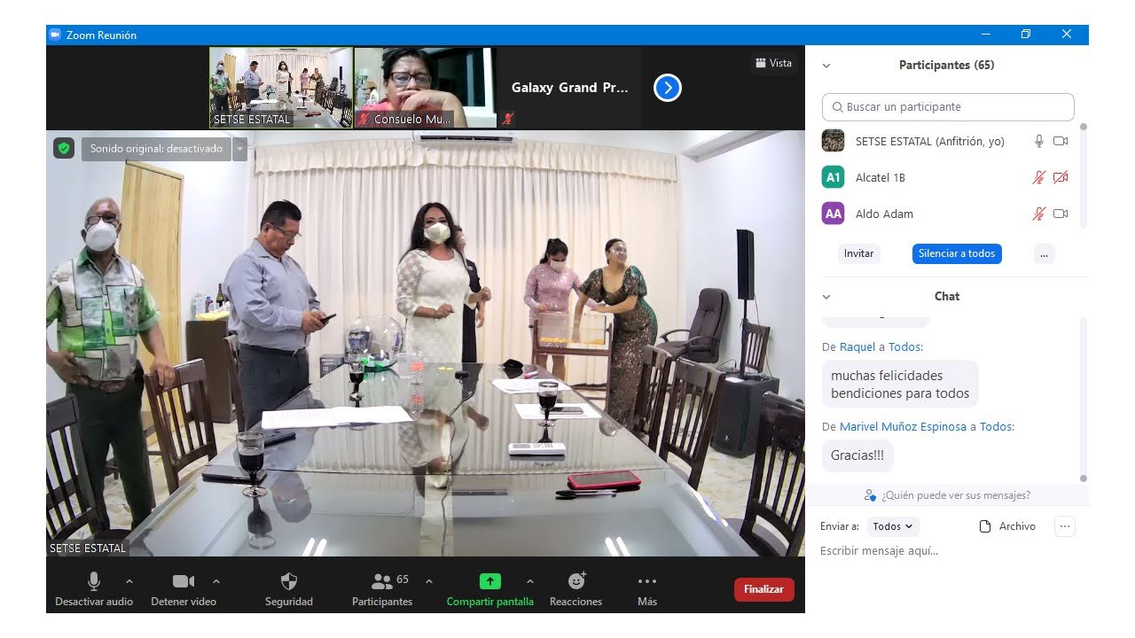Click Zoom Reunión title bar icon
Viewport: 1135px width, 638px height.
tap(55, 35)
